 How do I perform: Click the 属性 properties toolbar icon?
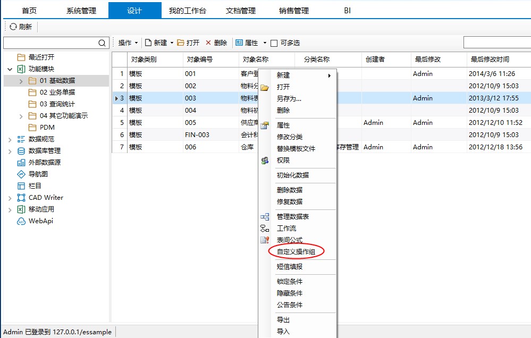pyautogui.click(x=239, y=43)
